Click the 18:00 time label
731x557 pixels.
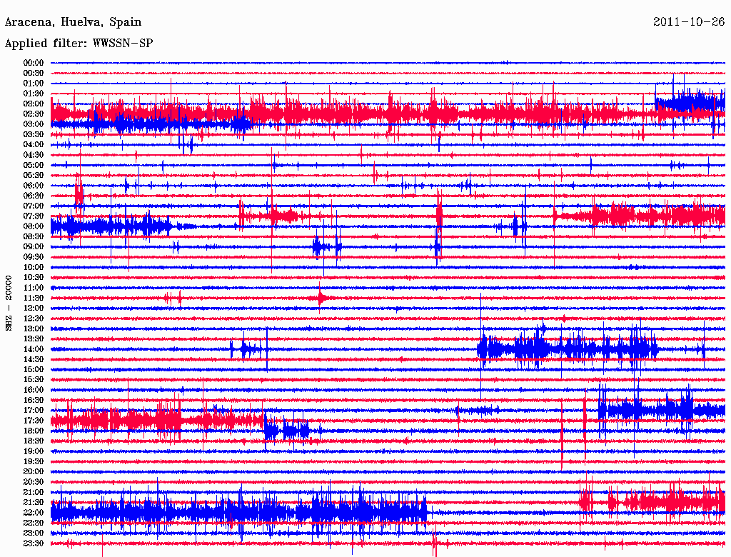tap(33, 431)
